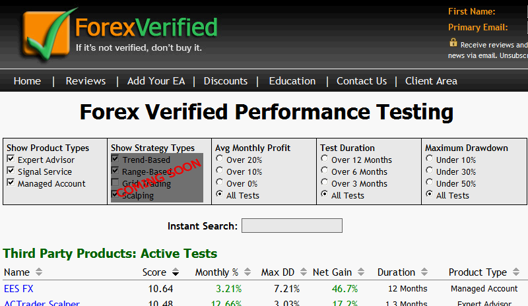Open the Discounts menu item
528x306 pixels.
226,81
